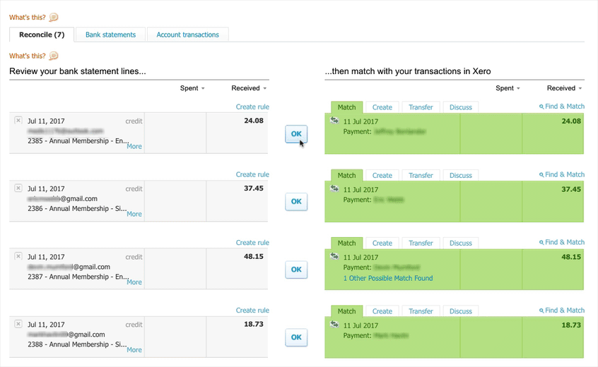Confirm the 37.45 match with OK
The width and height of the screenshot is (598, 367).
point(296,202)
